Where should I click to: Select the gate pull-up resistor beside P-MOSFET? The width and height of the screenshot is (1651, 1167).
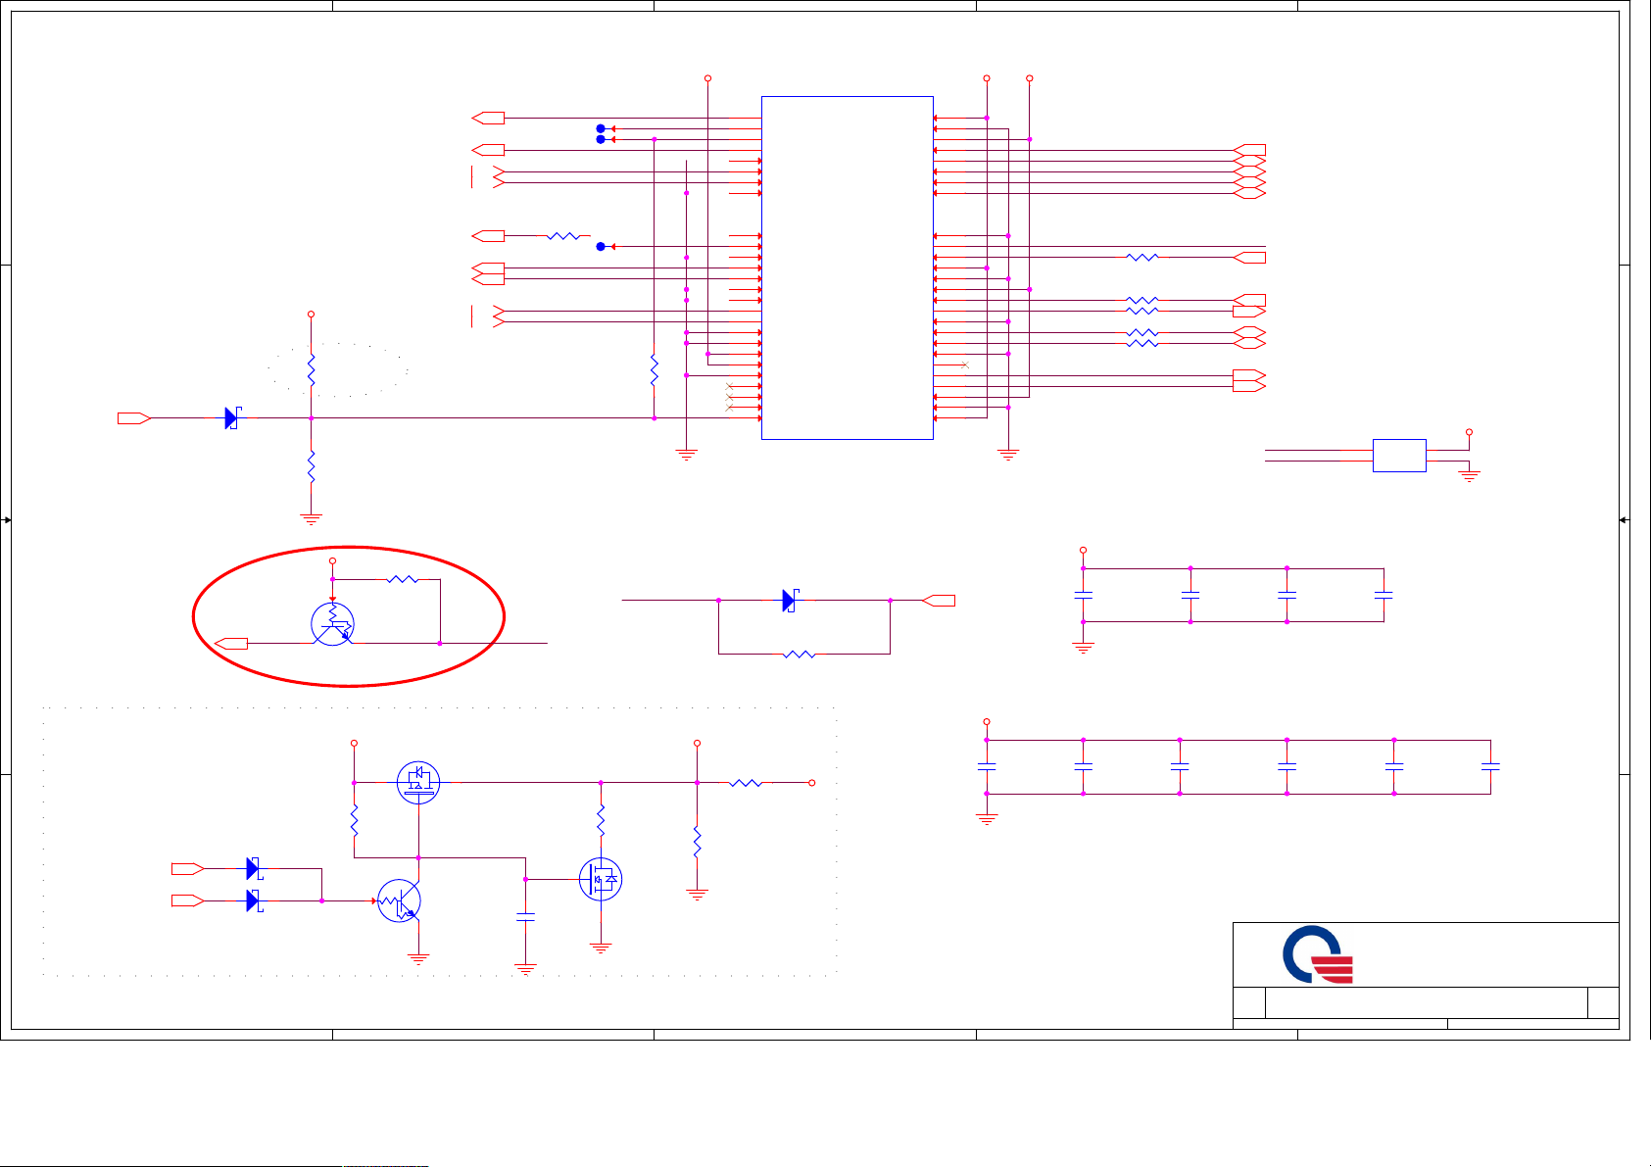click(354, 820)
